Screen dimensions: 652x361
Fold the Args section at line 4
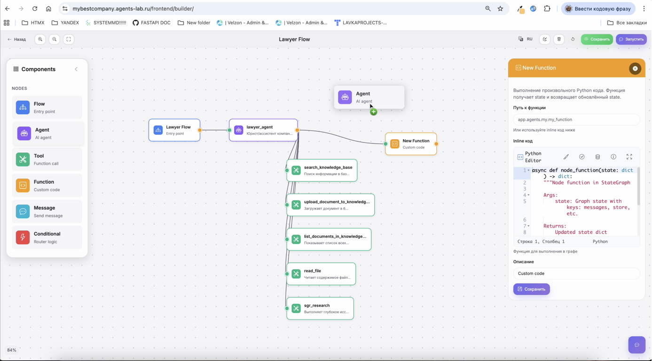(x=528, y=195)
